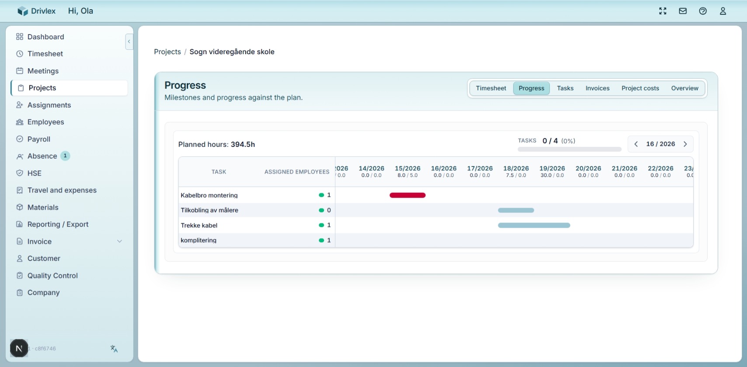The image size is (747, 367).
Task: Click the help question mark icon
Action: [703, 11]
